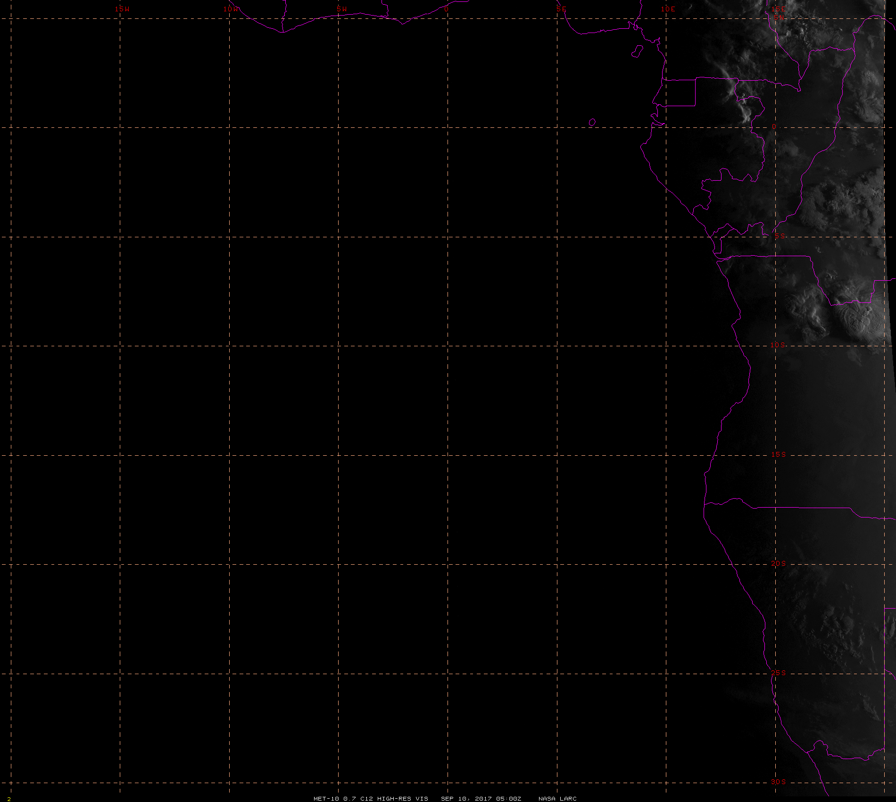
Task: Click the frame number 2 in bottom corner
Action: pos(8,799)
